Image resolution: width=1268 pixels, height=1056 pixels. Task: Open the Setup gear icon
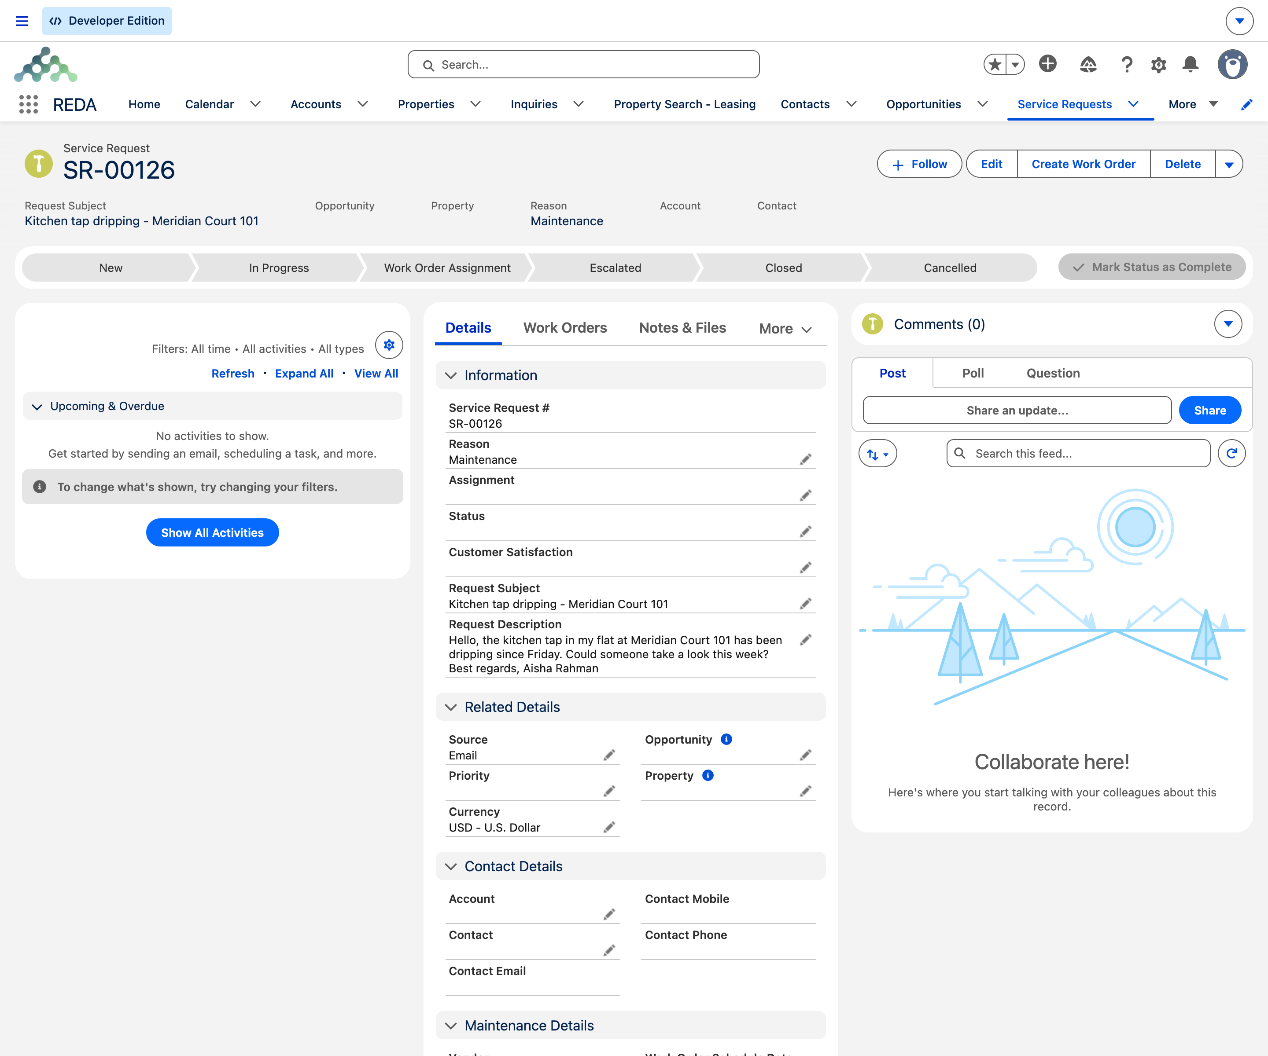click(1158, 65)
